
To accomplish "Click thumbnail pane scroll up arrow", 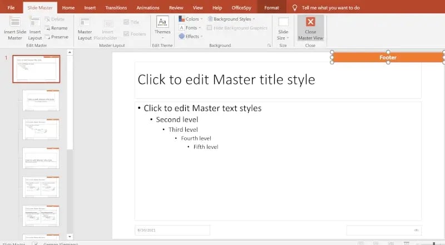I will click(x=70, y=52).
